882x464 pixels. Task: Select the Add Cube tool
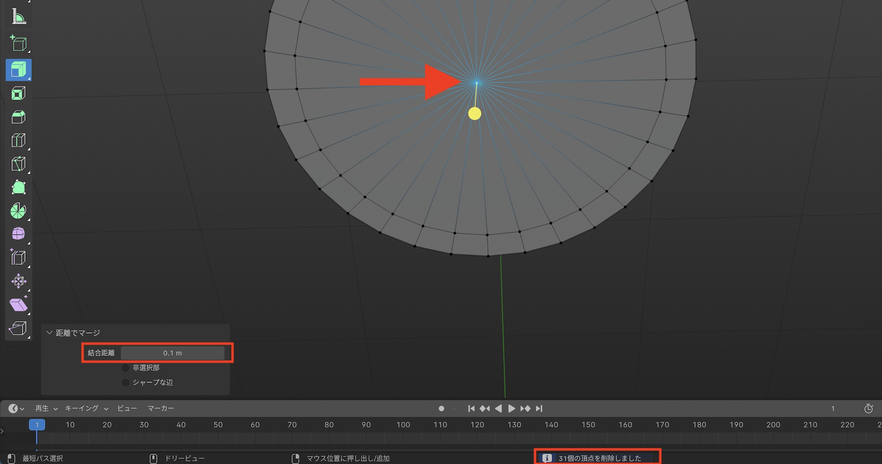tap(19, 44)
